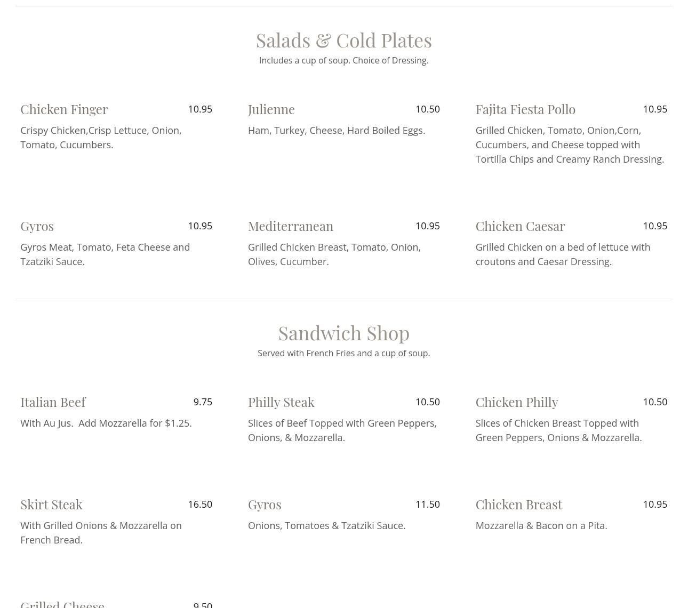Screen dimensions: 688x608
Task: Click the Gyros salad heading
Action: click(x=37, y=226)
